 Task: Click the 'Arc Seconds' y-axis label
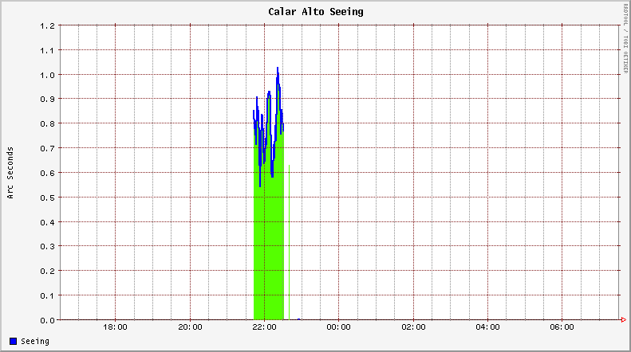tap(10, 173)
